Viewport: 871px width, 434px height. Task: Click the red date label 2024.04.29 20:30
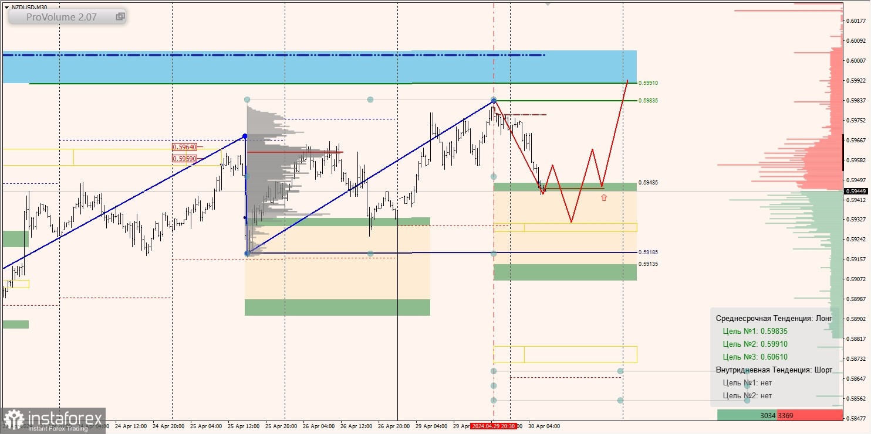point(494,426)
